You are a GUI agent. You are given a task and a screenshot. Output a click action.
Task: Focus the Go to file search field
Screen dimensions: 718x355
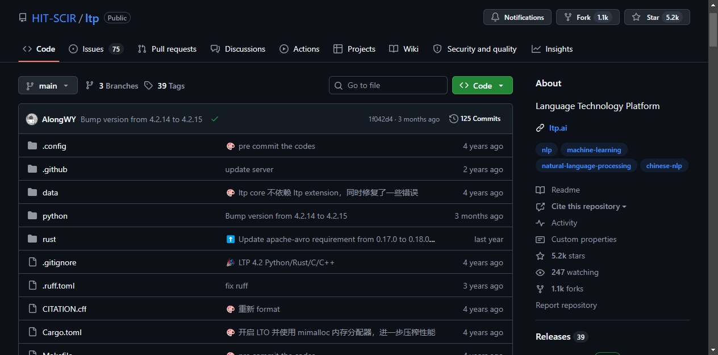388,85
